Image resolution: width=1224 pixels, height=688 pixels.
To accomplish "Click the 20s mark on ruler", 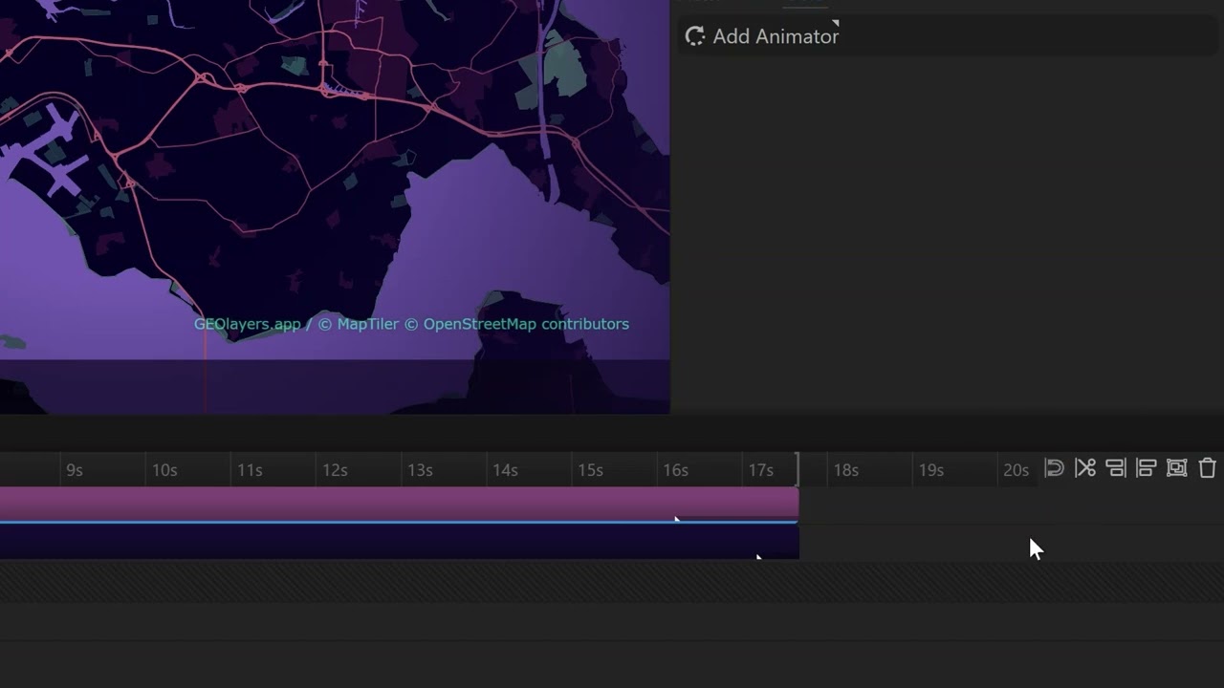I will [x=1016, y=470].
